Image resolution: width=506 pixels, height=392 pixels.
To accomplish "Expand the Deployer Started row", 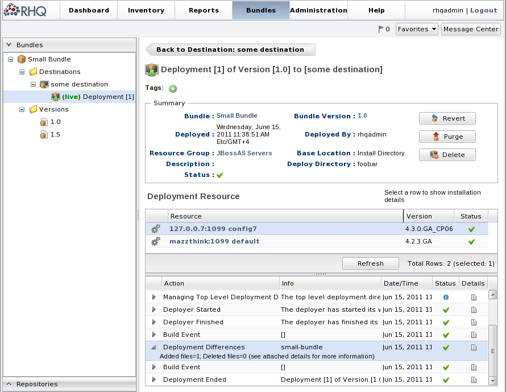I will (154, 310).
